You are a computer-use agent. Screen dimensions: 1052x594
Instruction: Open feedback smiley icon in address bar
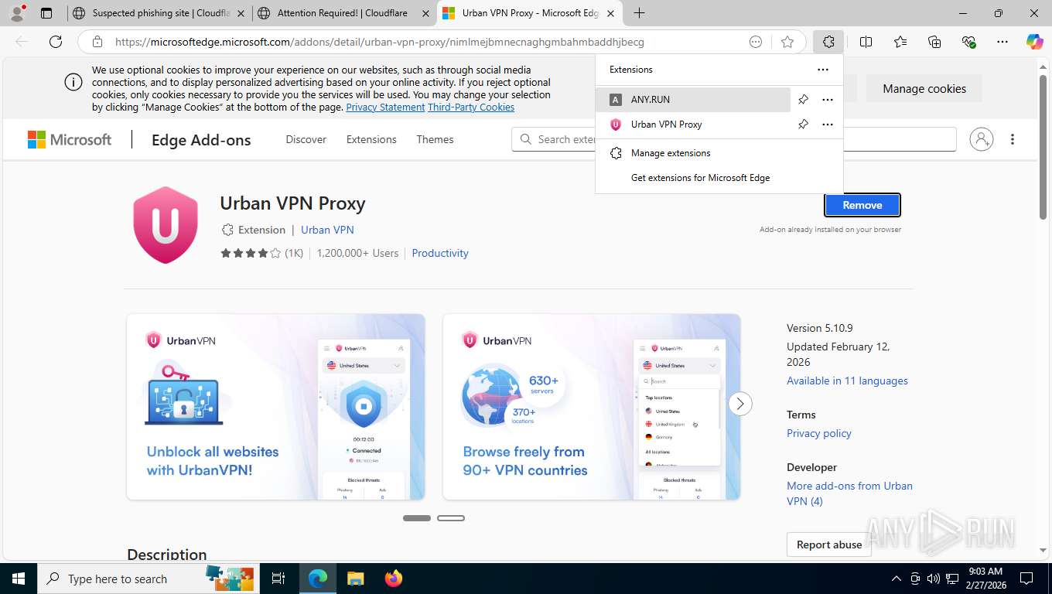coord(756,42)
